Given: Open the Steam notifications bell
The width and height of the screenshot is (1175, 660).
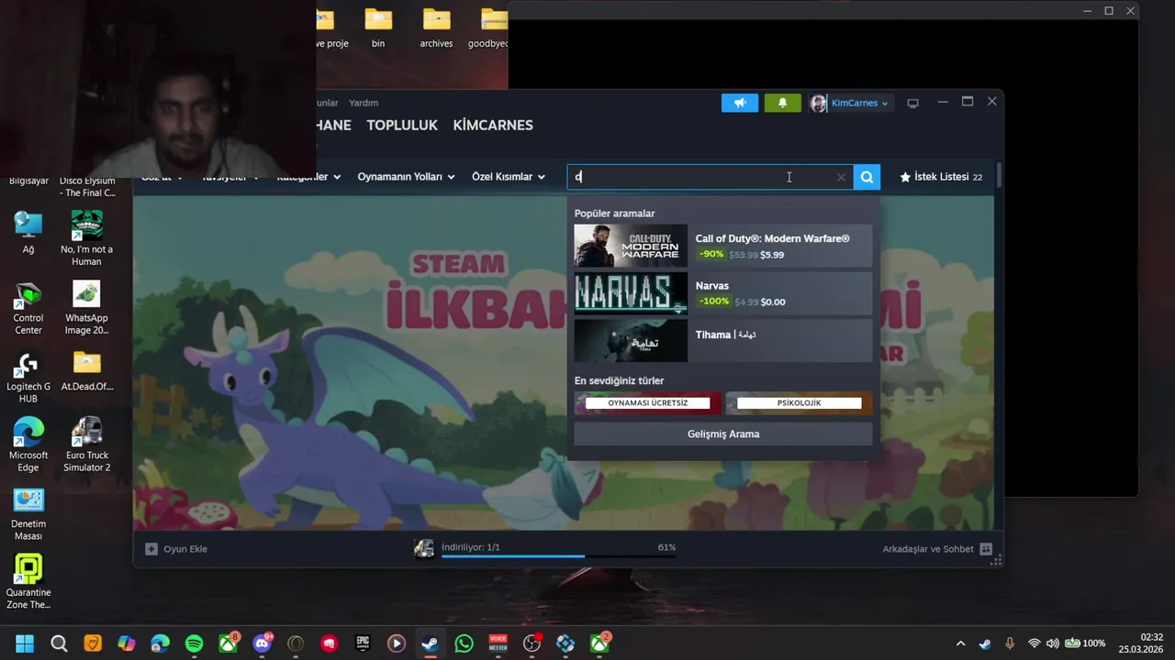Looking at the screenshot, I should (x=782, y=103).
